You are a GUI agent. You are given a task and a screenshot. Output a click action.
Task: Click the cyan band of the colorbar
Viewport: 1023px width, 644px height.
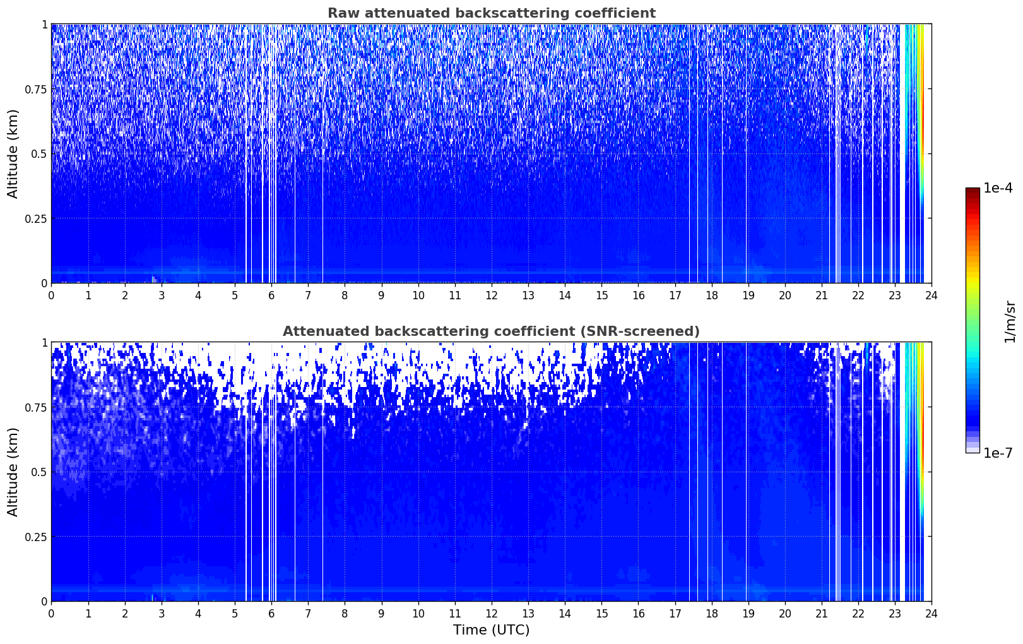point(973,357)
